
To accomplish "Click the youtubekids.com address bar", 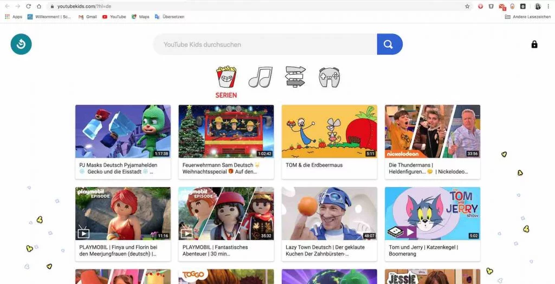I will pos(259,6).
